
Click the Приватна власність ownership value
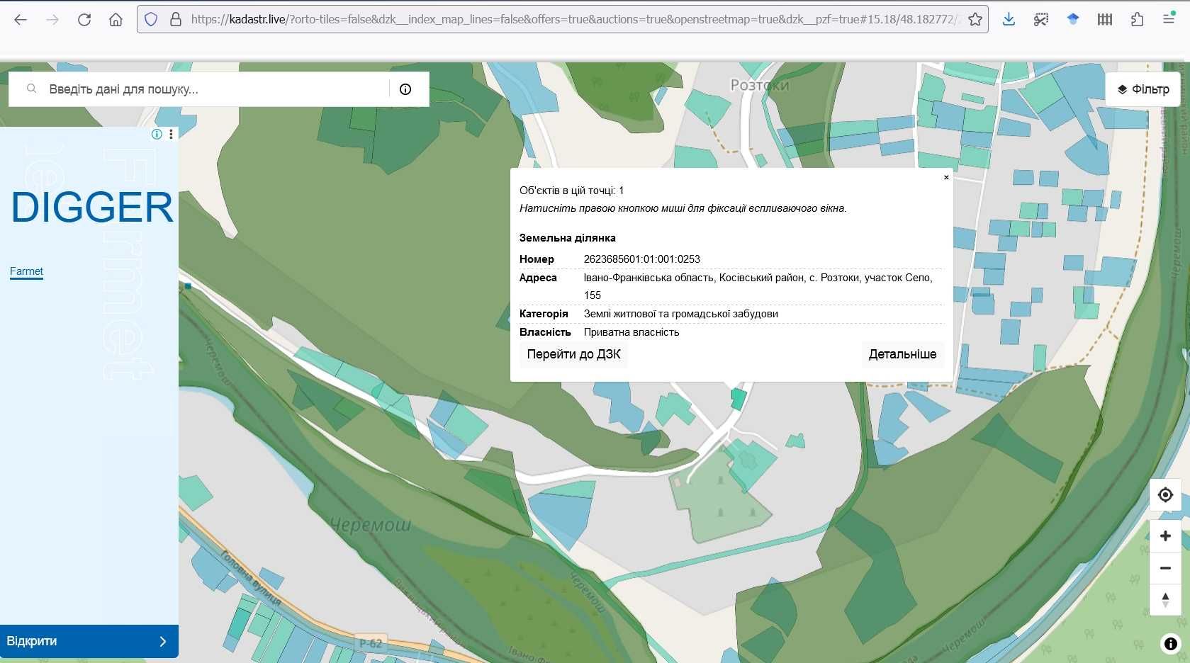point(631,332)
